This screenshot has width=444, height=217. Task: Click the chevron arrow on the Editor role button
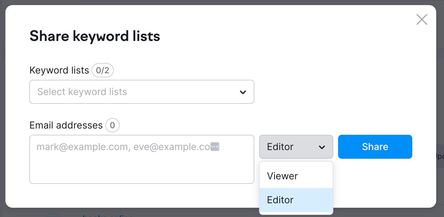(322, 147)
